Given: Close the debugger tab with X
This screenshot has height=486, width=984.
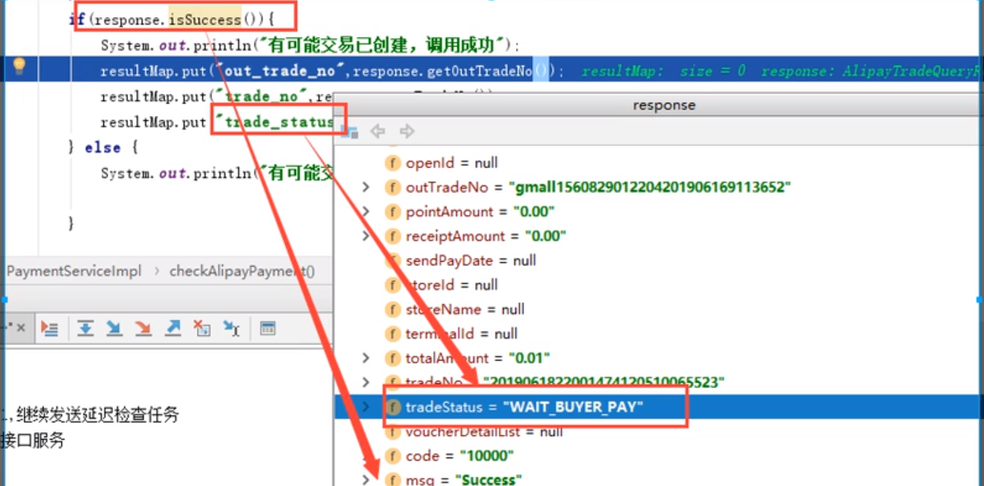Looking at the screenshot, I should tap(21, 328).
